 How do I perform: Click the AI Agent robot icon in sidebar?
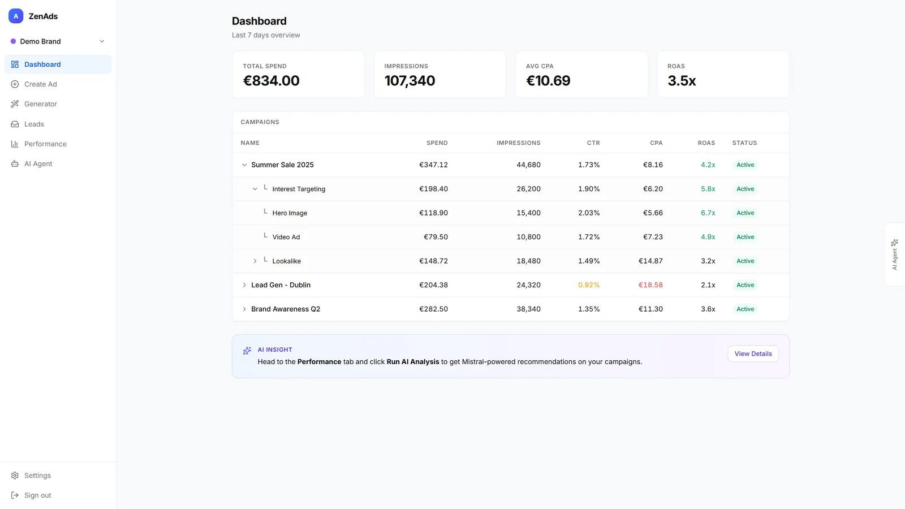pos(15,164)
